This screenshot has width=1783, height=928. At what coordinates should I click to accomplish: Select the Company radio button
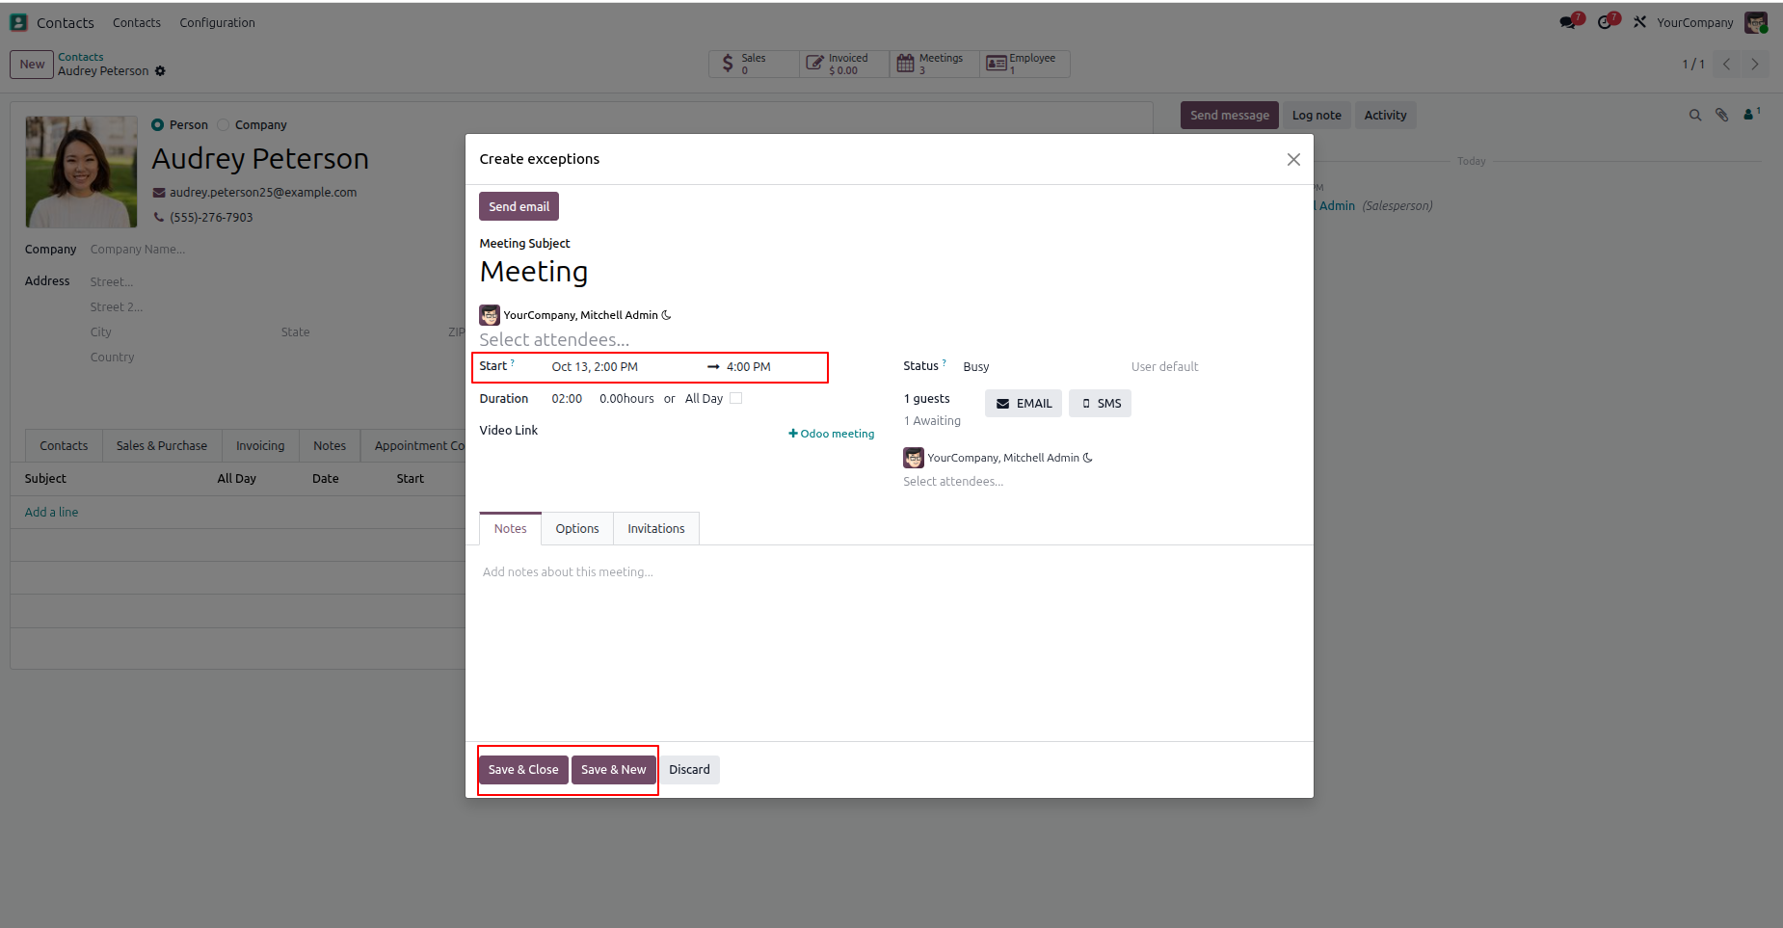[x=224, y=125]
